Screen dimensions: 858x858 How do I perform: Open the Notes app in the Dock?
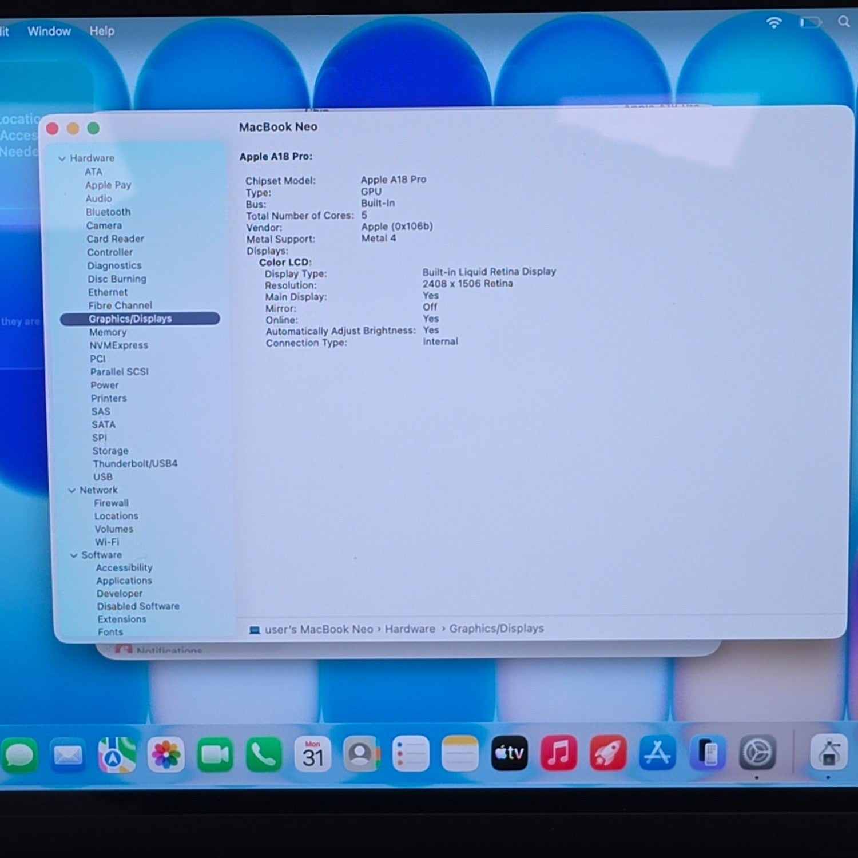click(460, 754)
